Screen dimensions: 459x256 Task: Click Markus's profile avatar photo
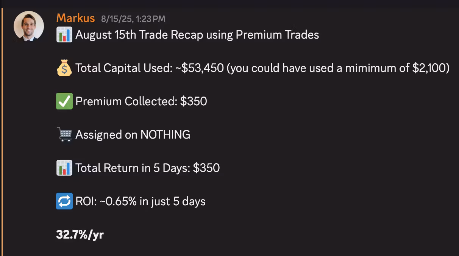point(29,26)
